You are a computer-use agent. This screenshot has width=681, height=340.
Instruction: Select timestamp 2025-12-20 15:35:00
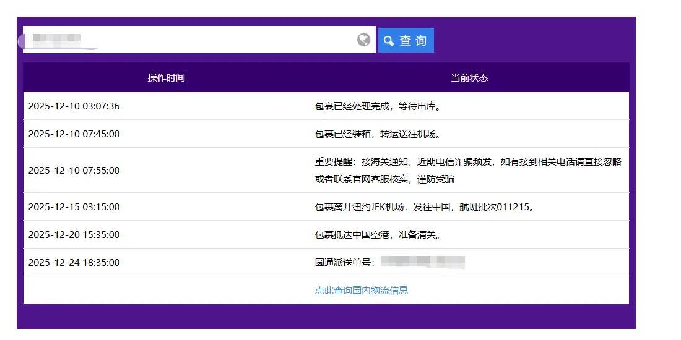coord(74,235)
